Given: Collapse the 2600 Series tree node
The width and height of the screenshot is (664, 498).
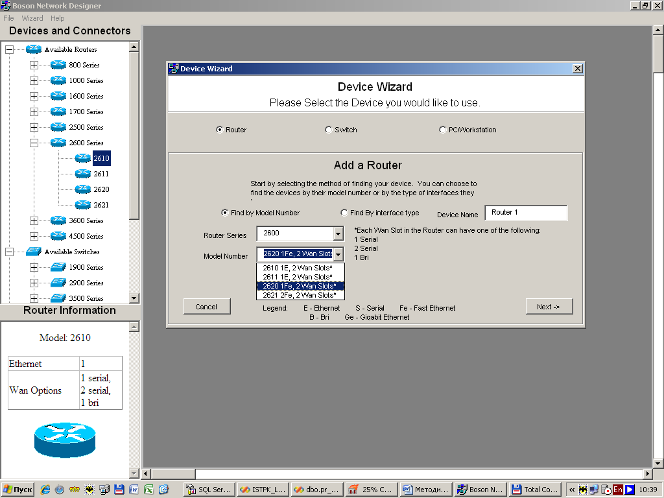Looking at the screenshot, I should (34, 143).
